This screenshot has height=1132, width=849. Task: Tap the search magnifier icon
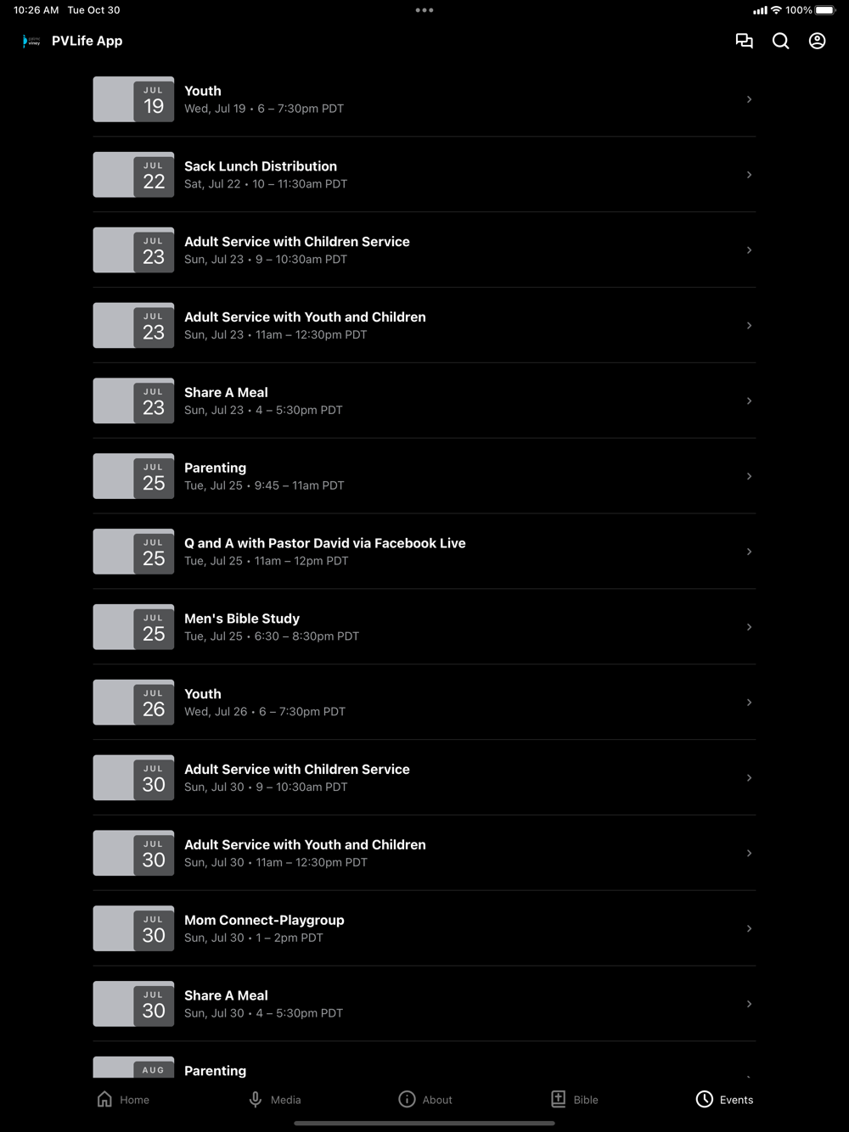coord(780,41)
